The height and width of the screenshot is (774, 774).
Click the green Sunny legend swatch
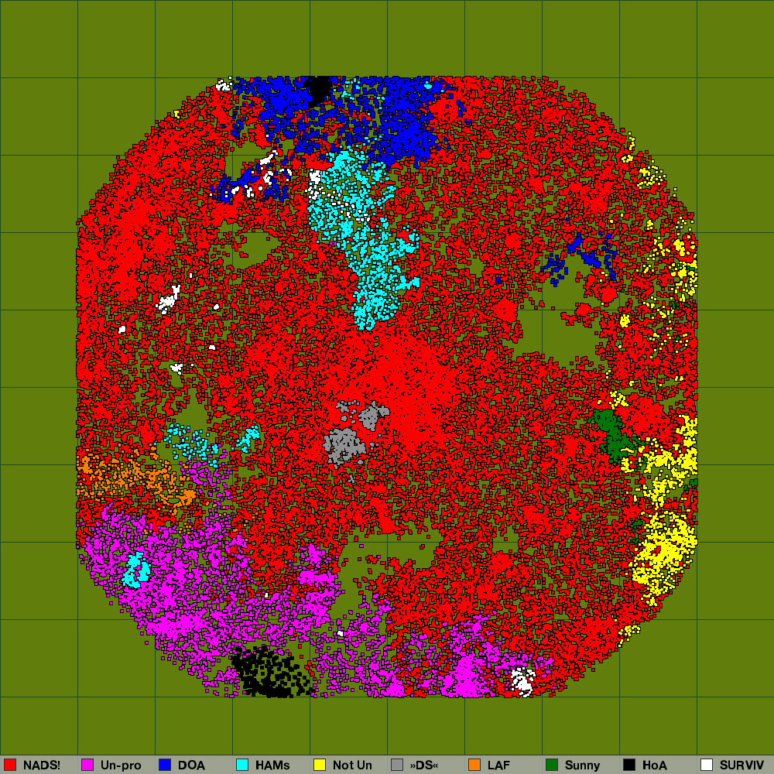(552, 765)
